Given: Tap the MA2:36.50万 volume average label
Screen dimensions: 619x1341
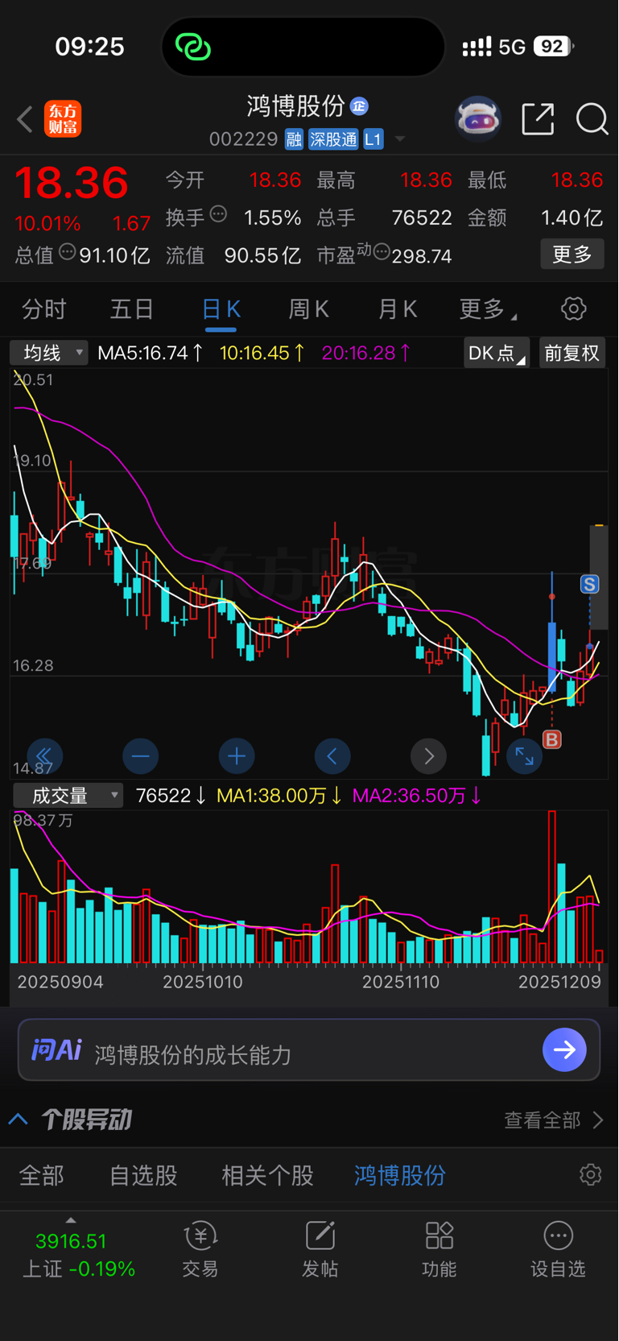Looking at the screenshot, I should pyautogui.click(x=417, y=796).
